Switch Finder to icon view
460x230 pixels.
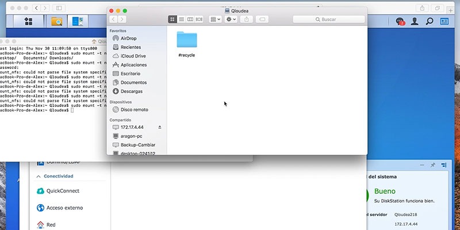tap(172, 20)
